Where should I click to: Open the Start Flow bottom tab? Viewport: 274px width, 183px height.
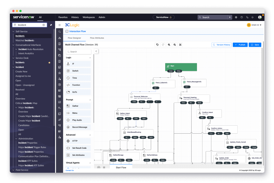pos(121,167)
